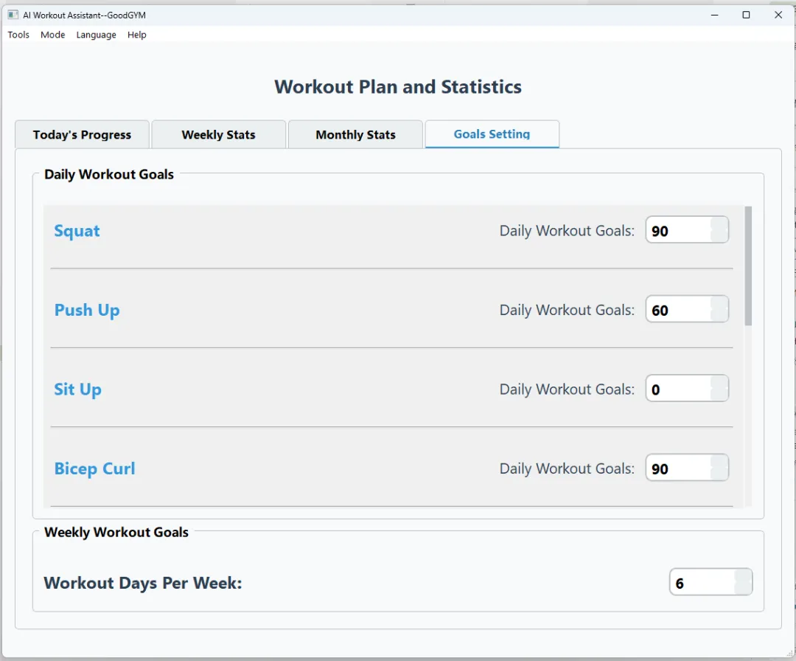The image size is (796, 661).
Task: Click the Sit Up daily goal field
Action: tap(687, 389)
